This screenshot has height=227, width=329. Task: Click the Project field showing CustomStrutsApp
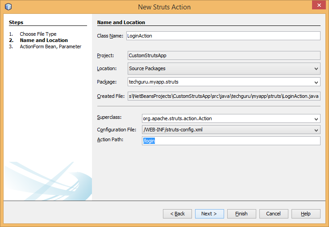click(x=224, y=55)
